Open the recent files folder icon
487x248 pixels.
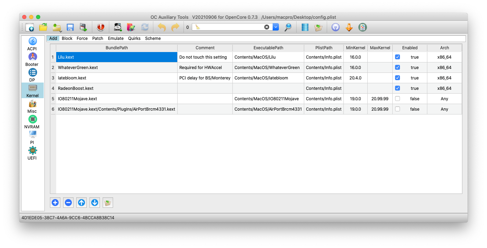tap(57, 27)
